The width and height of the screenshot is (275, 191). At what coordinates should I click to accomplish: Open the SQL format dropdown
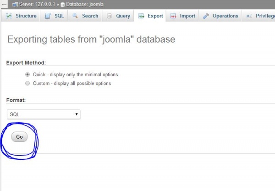pos(44,114)
